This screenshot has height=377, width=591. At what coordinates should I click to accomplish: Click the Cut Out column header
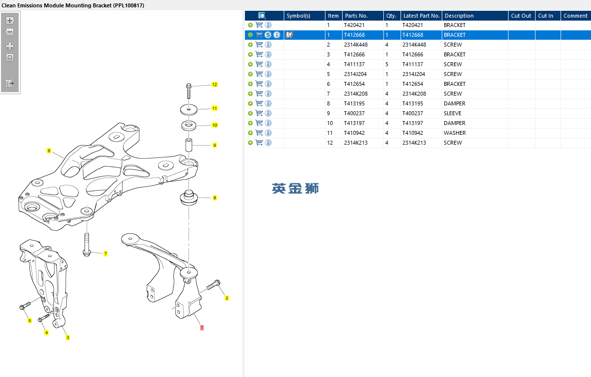click(x=522, y=16)
